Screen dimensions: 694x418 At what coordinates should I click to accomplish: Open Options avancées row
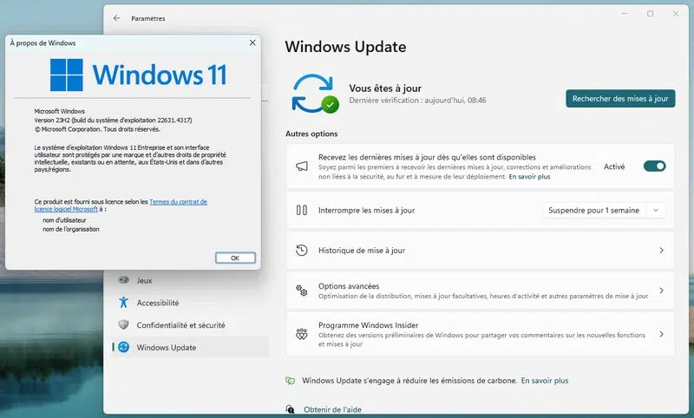[481, 291]
